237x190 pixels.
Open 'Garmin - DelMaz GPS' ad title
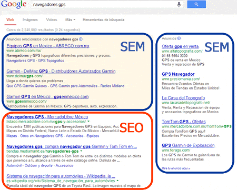pyautogui.click(x=61, y=71)
